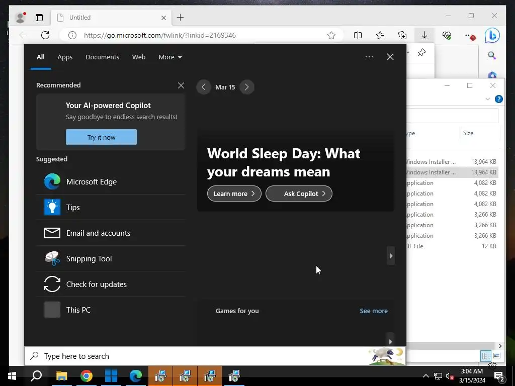Switch to the Apps search tab
Screen dimensions: 515x386
pos(65,57)
